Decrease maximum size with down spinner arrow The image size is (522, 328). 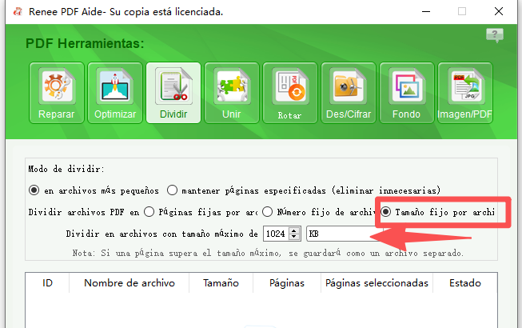pos(294,237)
